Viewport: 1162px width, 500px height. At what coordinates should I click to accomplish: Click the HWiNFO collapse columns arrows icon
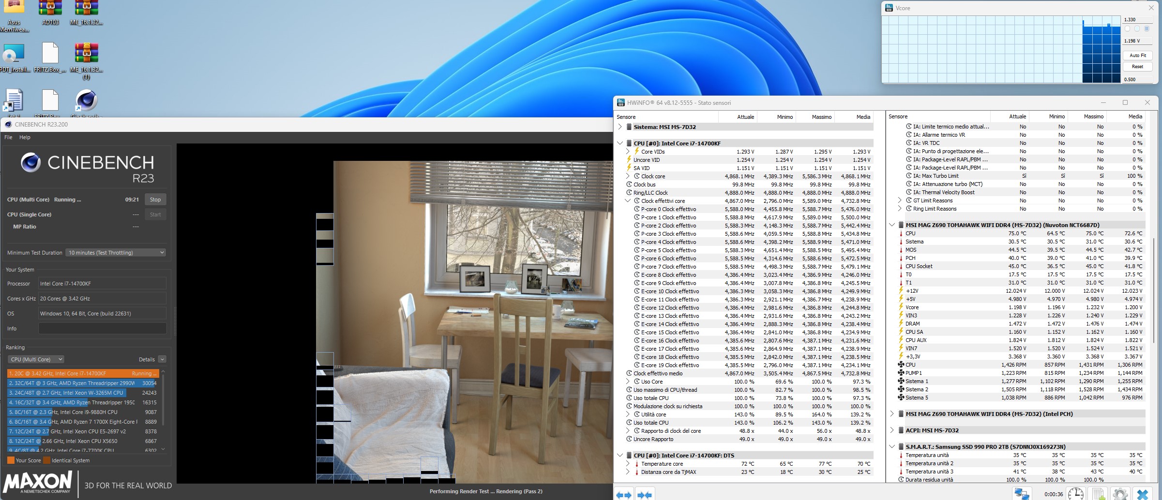click(644, 495)
